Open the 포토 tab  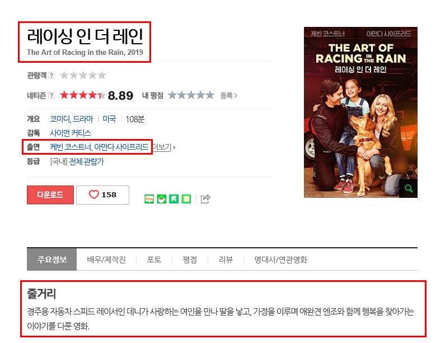pyautogui.click(x=154, y=259)
